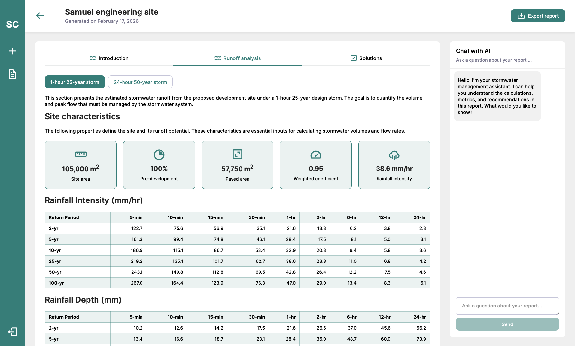Click the checked box icon beside Solutions
Image resolution: width=575 pixels, height=346 pixels.
(x=353, y=58)
